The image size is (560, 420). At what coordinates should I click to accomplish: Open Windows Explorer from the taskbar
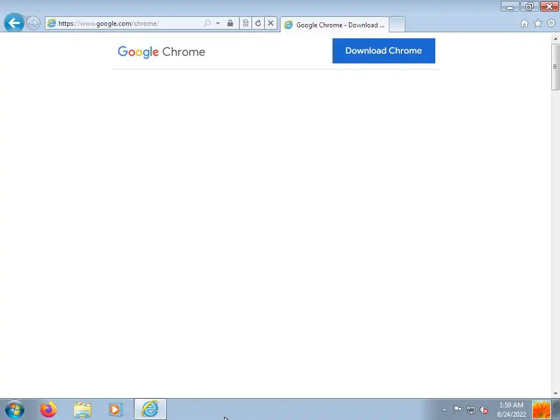point(83,409)
